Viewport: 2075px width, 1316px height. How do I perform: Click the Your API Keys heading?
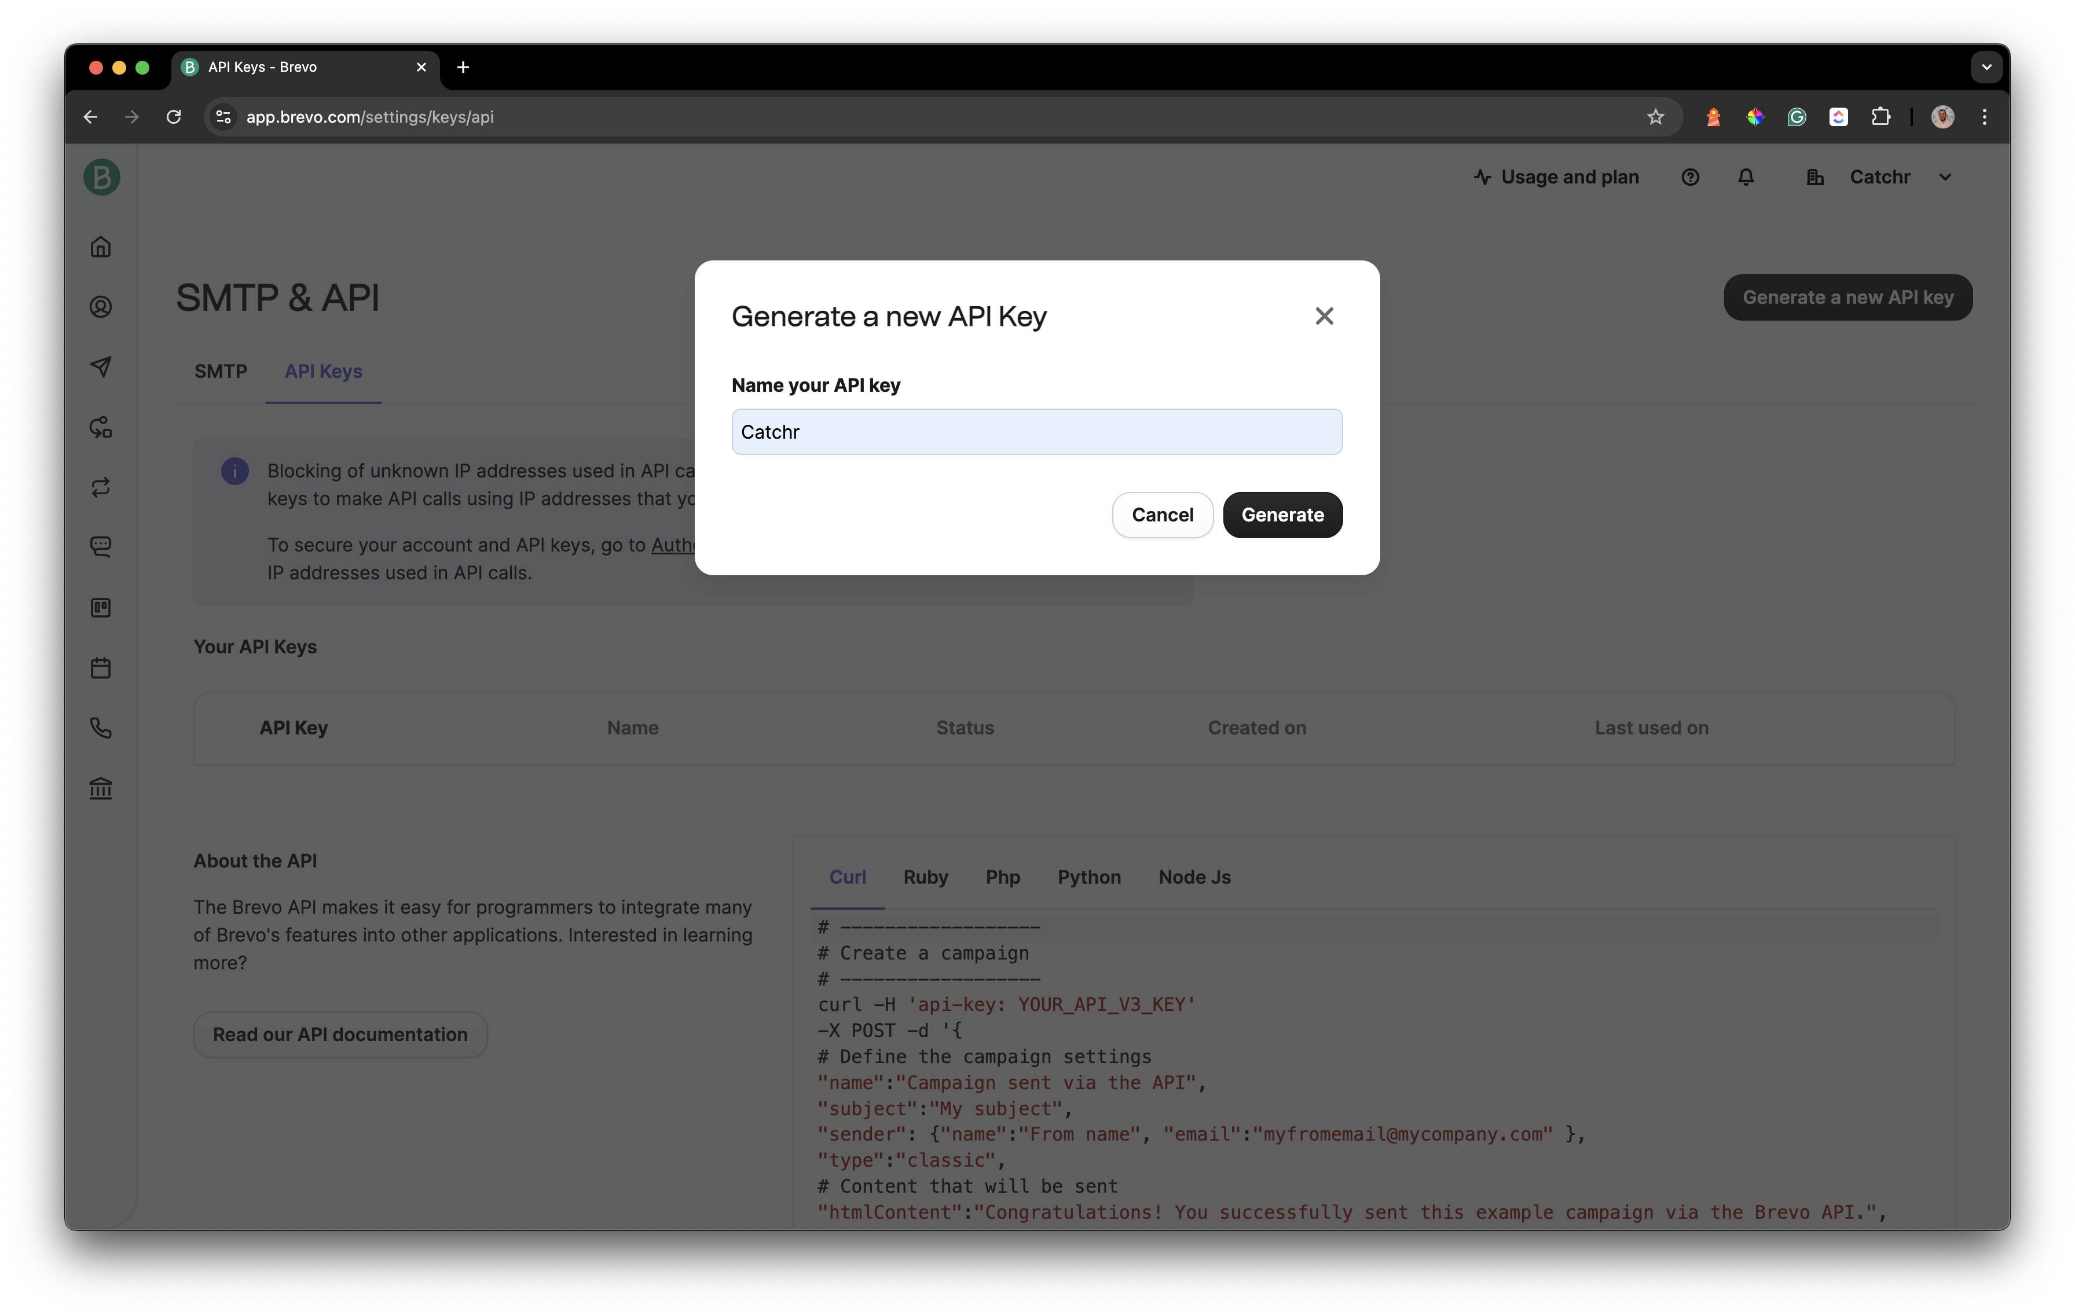point(255,647)
